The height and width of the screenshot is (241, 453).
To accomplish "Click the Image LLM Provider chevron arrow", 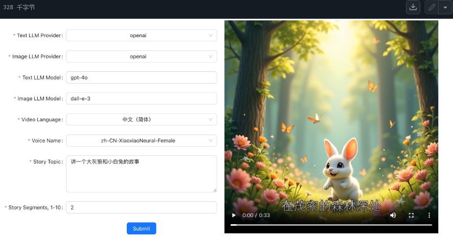I will [210, 57].
